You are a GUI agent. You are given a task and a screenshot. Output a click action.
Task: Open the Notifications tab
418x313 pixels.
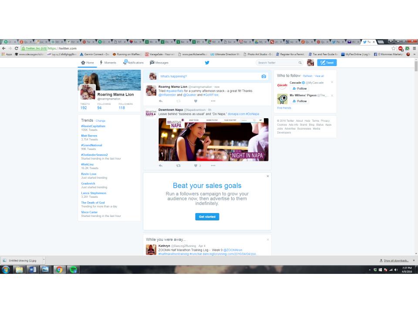pos(133,63)
